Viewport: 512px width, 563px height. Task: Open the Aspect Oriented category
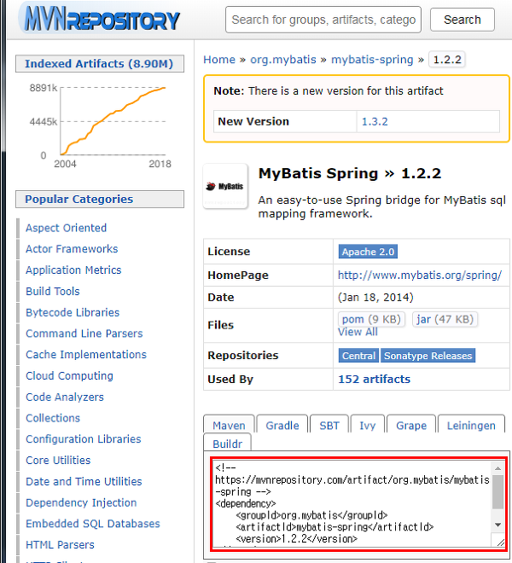[66, 228]
